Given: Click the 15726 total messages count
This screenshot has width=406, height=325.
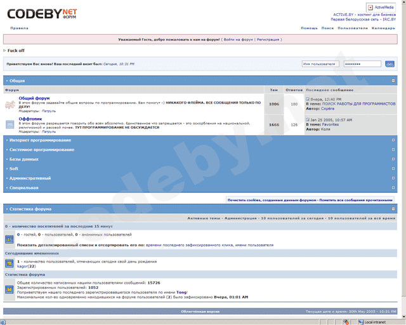Looking at the screenshot, I should pos(154,282).
